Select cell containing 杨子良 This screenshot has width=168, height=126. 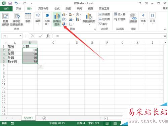tap(15, 61)
